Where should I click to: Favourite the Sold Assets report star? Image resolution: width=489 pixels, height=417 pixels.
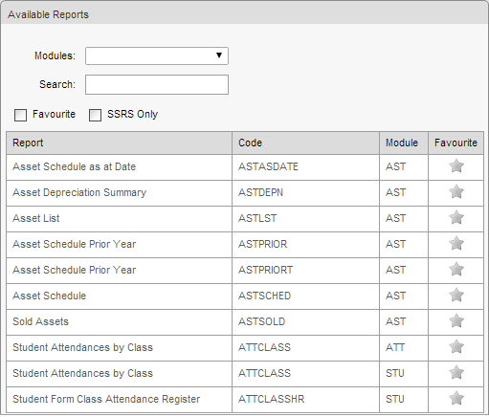[x=456, y=321]
